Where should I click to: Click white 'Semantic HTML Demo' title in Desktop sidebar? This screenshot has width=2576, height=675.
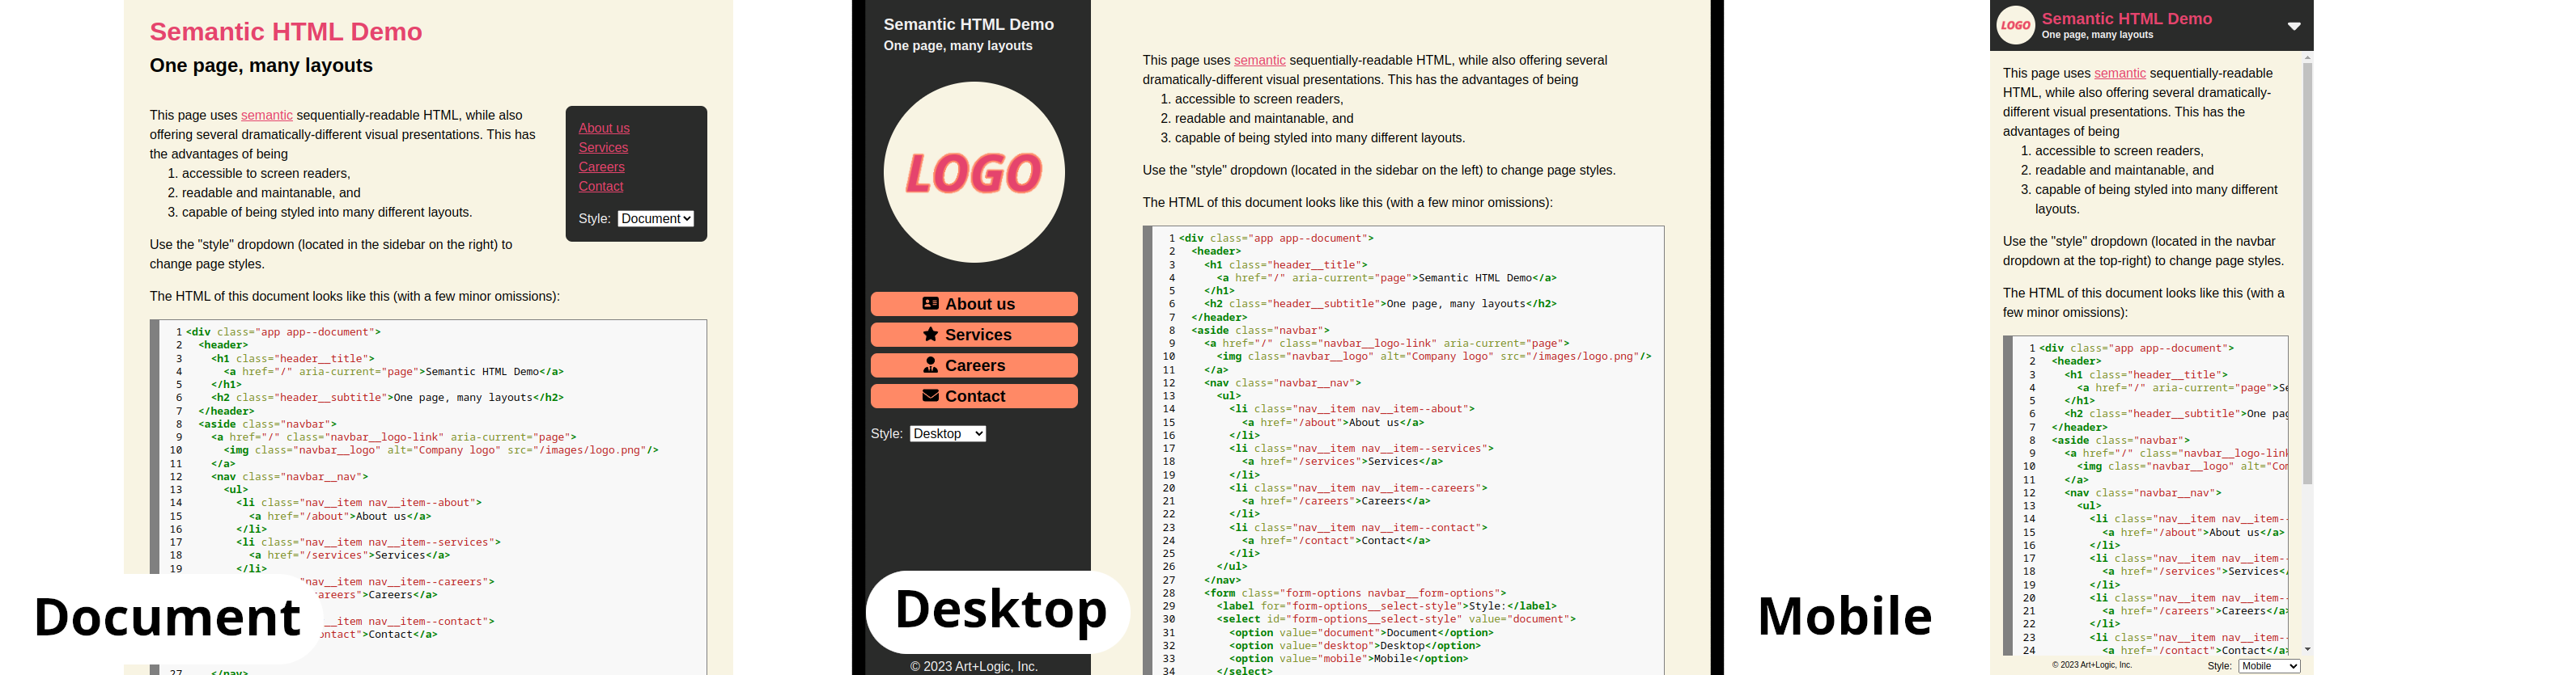tap(968, 24)
